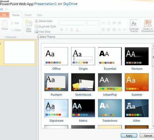Click the Align Right icon
The image size is (154, 140).
pyautogui.click(x=114, y=30)
